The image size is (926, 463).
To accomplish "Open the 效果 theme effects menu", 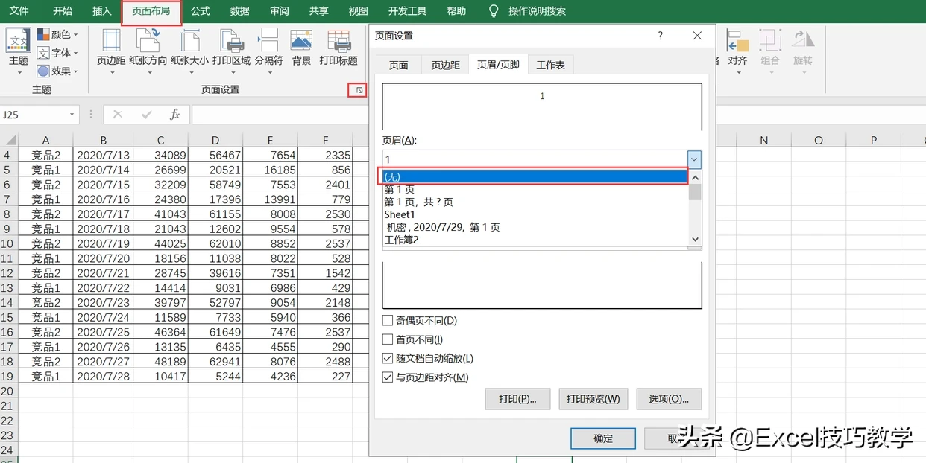I will (58, 71).
